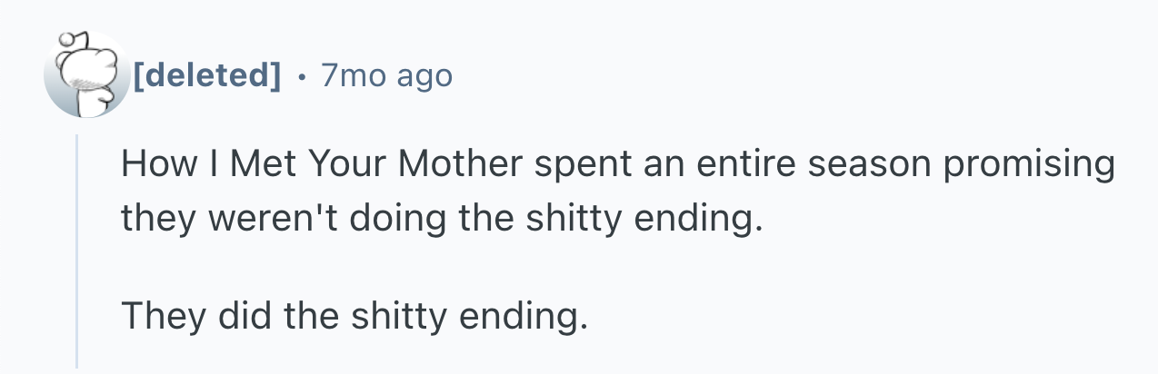The height and width of the screenshot is (374, 1158).
Task: Open the [deleted] user profile
Action: (x=208, y=74)
